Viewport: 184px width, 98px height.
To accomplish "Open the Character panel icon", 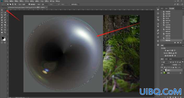I will point(158,24).
